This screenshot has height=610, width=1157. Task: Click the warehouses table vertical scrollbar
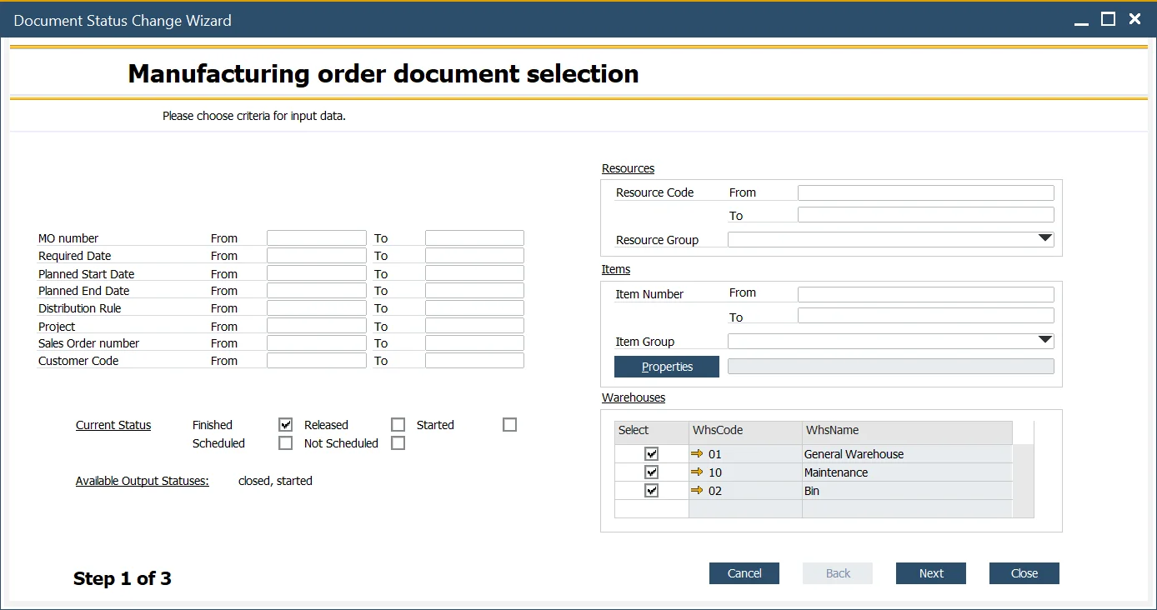(x=1023, y=481)
